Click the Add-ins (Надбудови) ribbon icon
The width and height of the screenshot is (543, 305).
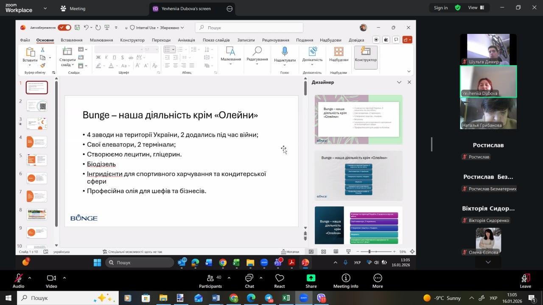(x=339, y=52)
